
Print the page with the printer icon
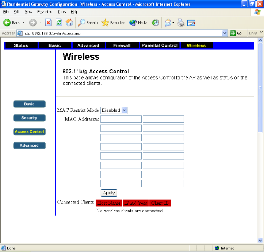coord(181,23)
